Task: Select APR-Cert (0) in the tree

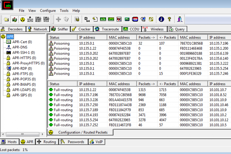Action: coord(22,42)
